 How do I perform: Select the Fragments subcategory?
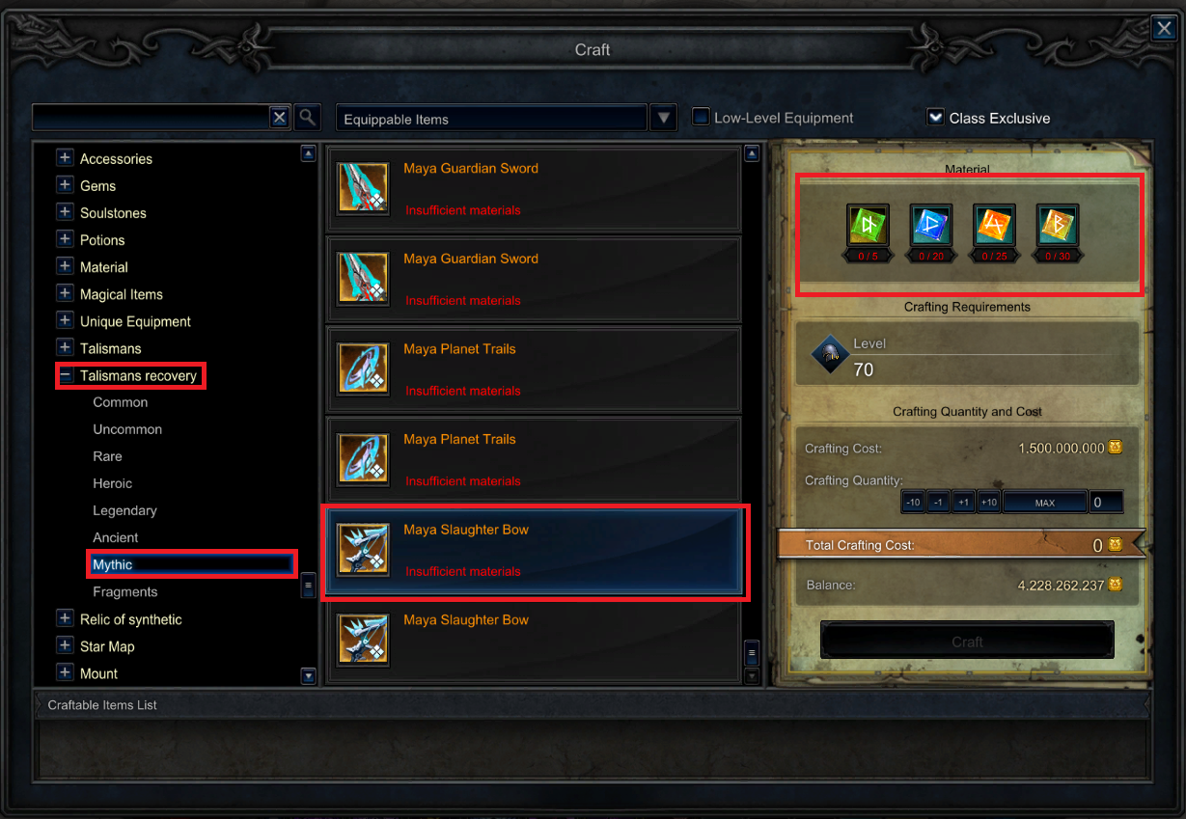[124, 591]
